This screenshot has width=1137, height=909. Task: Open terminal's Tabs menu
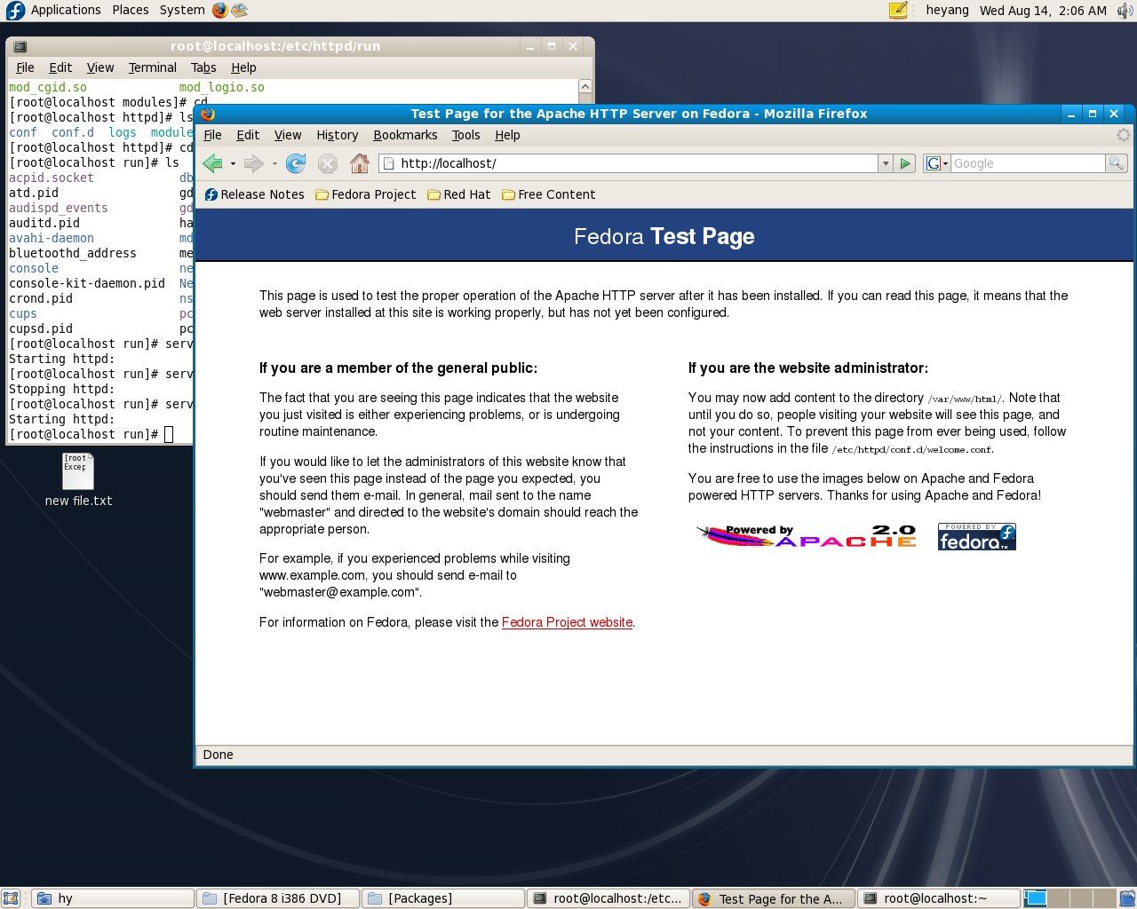[203, 67]
